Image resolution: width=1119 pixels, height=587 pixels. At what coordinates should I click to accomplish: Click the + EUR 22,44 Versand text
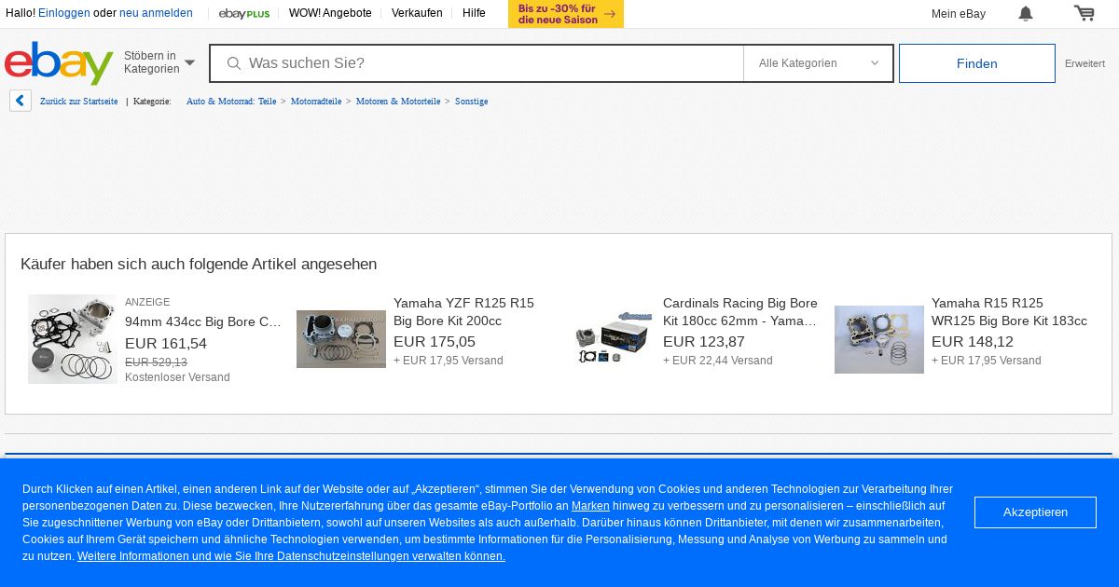[718, 361]
